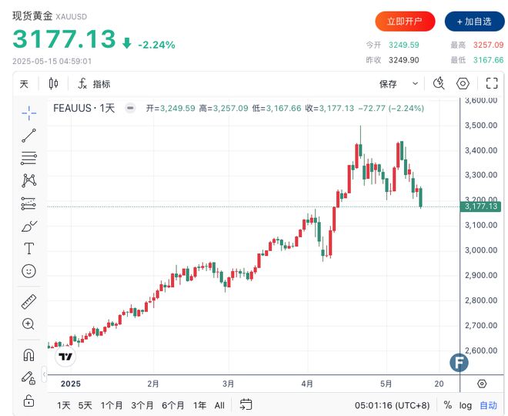Select the brush drawing tool

coord(28,226)
